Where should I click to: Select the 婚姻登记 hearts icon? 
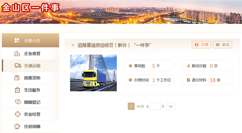point(18,102)
